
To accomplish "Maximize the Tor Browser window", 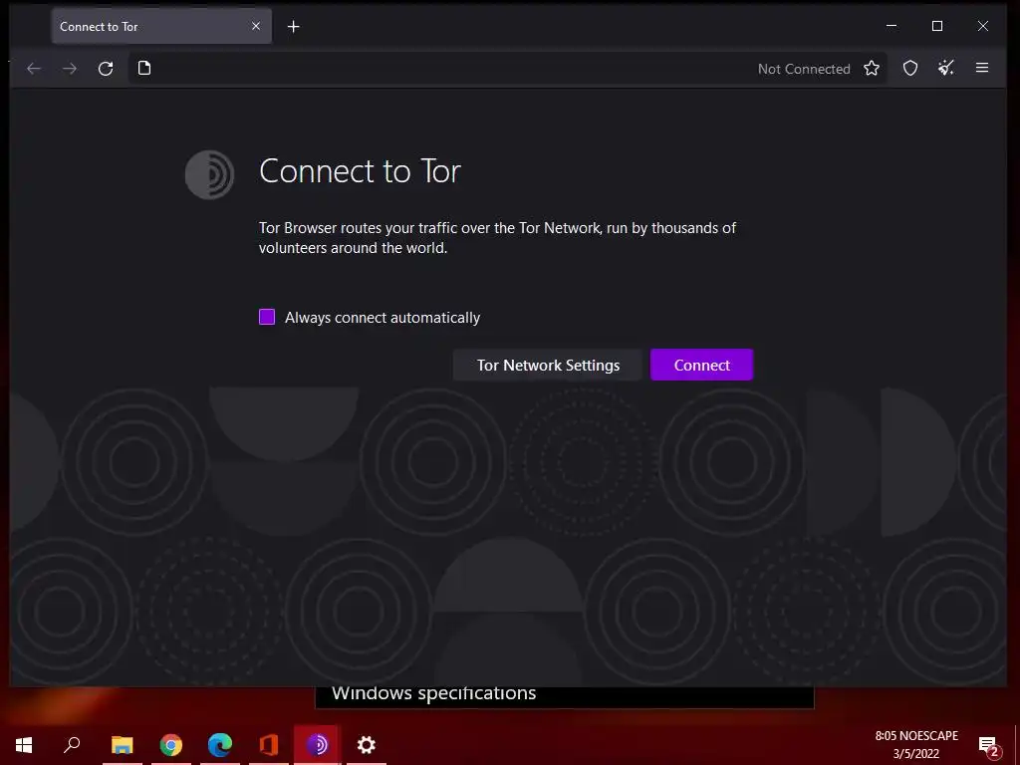I will [x=937, y=26].
